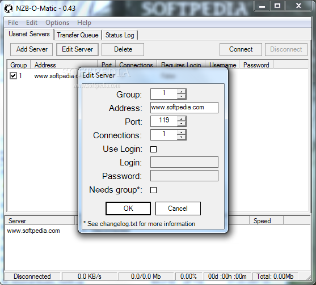
Task: Click the Server column header in lower panel
Action: click(x=40, y=221)
